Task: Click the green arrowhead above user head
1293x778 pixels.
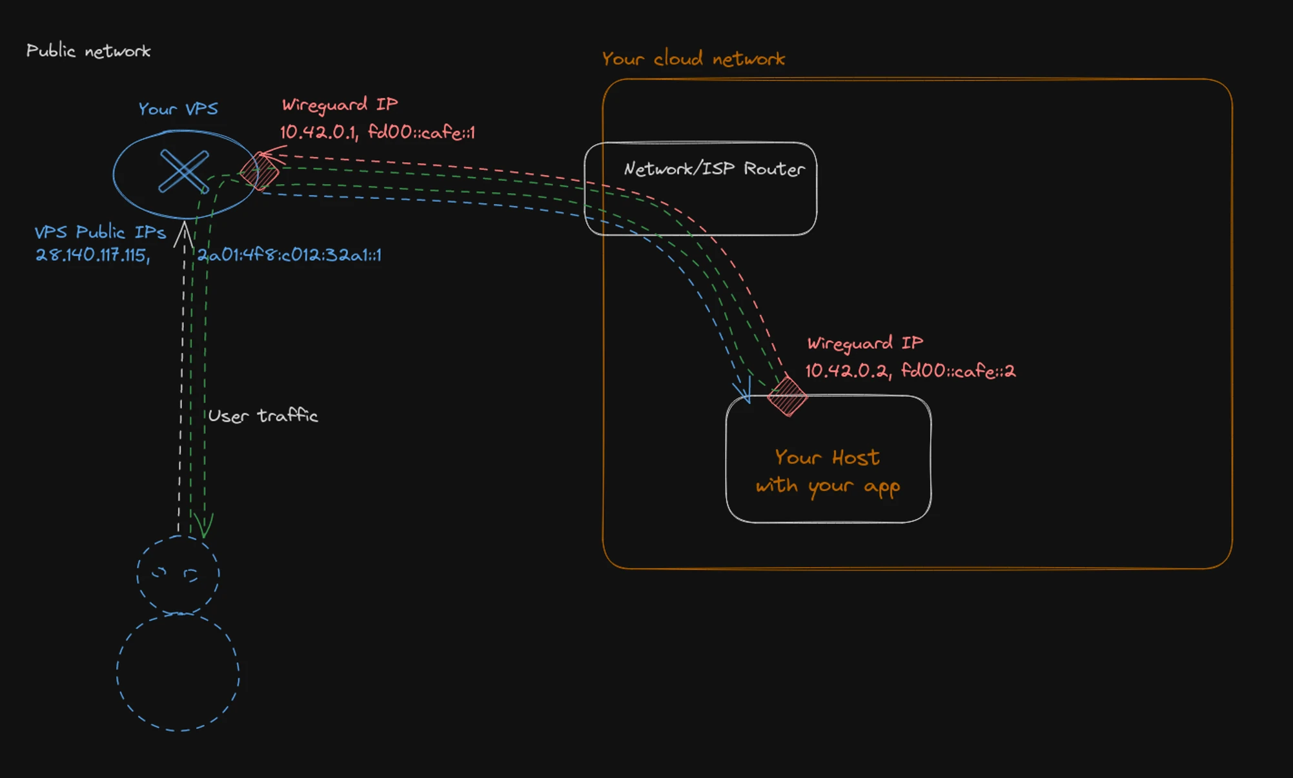Action: pos(203,525)
